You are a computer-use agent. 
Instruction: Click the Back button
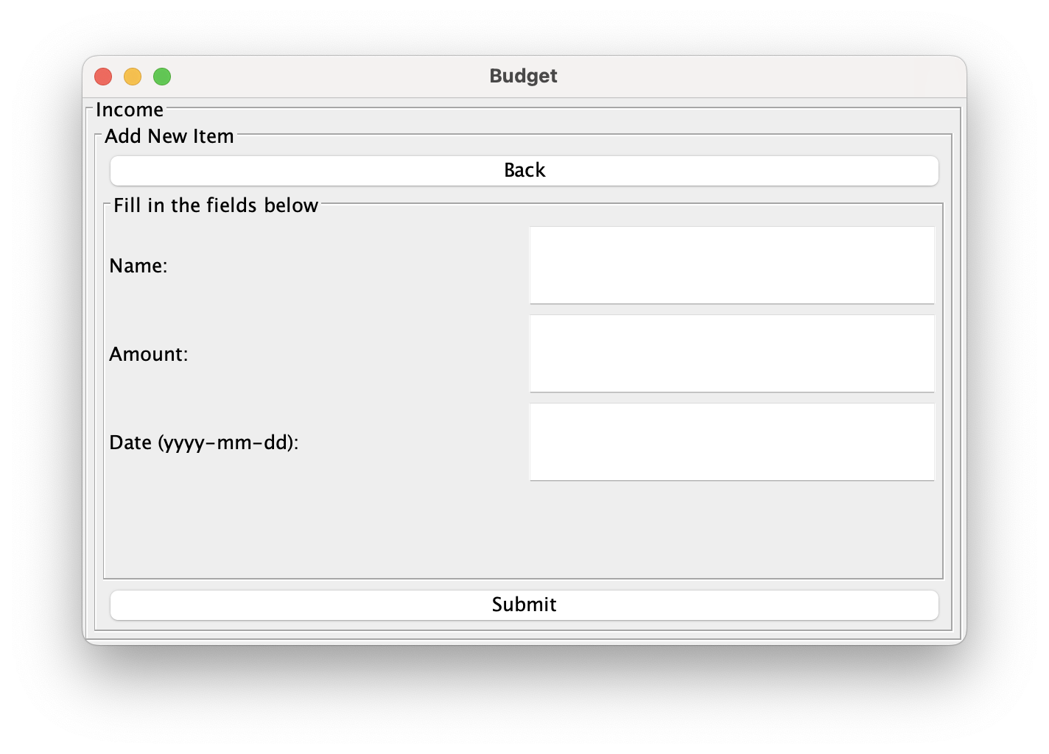pyautogui.click(x=523, y=170)
